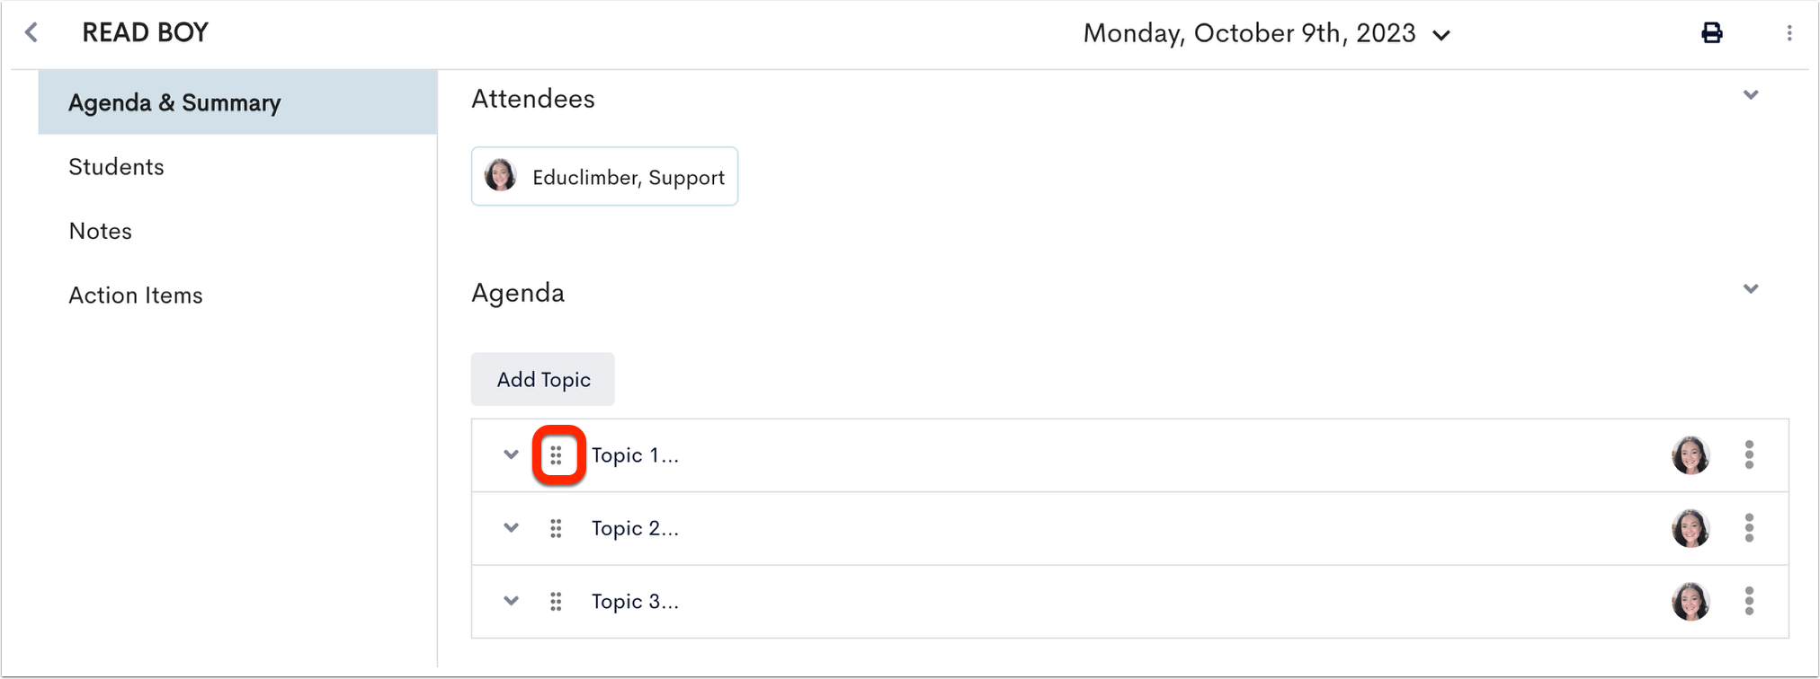Grab the Topic 3 drag handle
Image resolution: width=1820 pixels, height=679 pixels.
point(557,602)
